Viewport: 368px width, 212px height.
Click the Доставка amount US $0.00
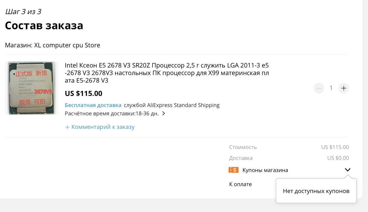(x=338, y=158)
